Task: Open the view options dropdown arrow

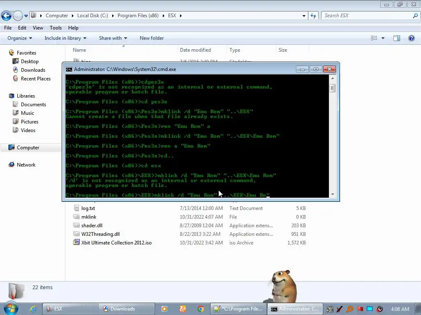Action: click(383, 38)
